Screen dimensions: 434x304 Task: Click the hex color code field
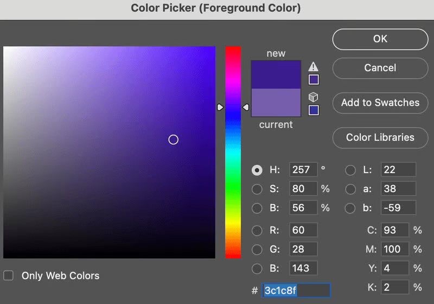tap(296, 290)
